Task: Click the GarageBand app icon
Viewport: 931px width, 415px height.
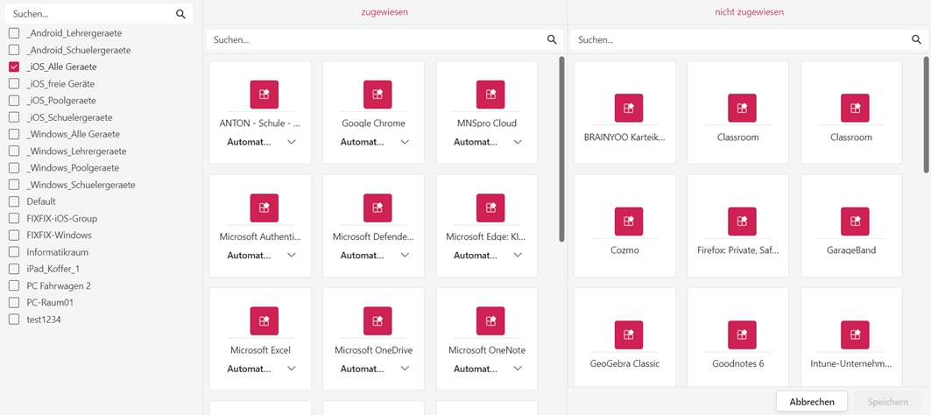Action: point(855,222)
